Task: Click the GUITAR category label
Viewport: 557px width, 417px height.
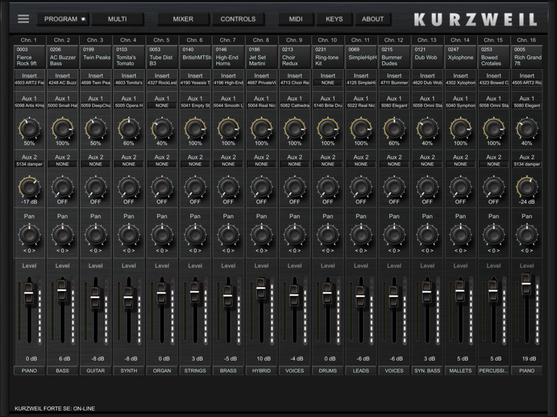Action: (96, 371)
